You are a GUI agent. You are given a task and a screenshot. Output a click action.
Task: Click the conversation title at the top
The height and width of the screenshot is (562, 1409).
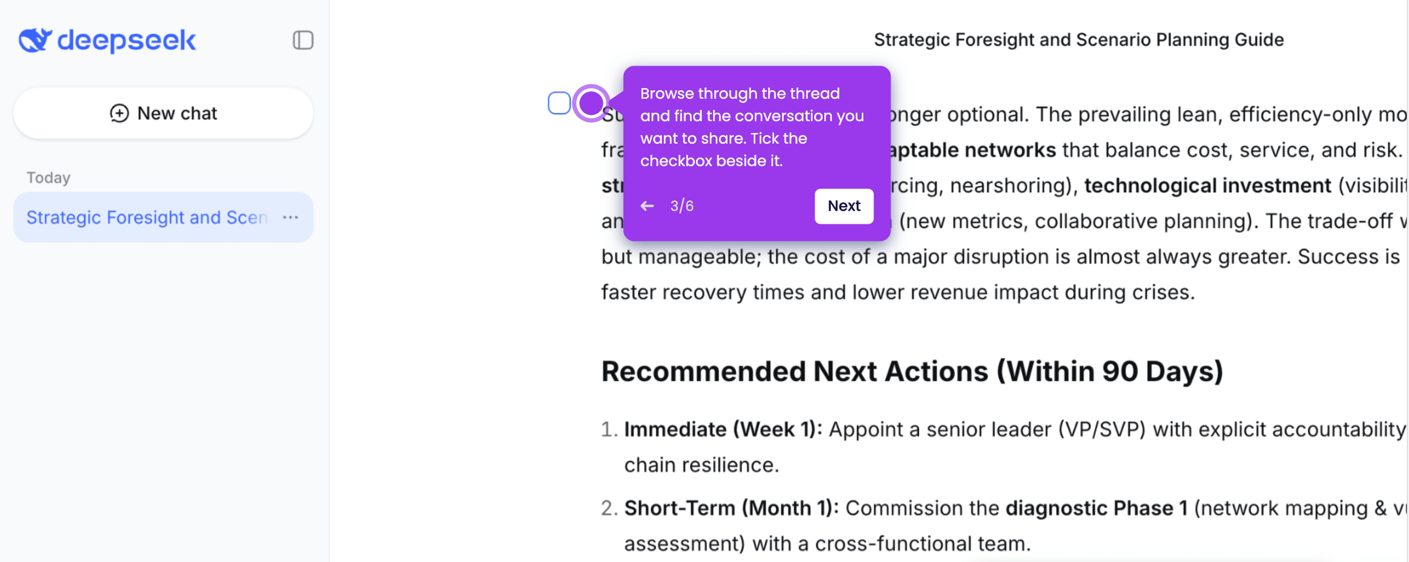tap(1078, 40)
